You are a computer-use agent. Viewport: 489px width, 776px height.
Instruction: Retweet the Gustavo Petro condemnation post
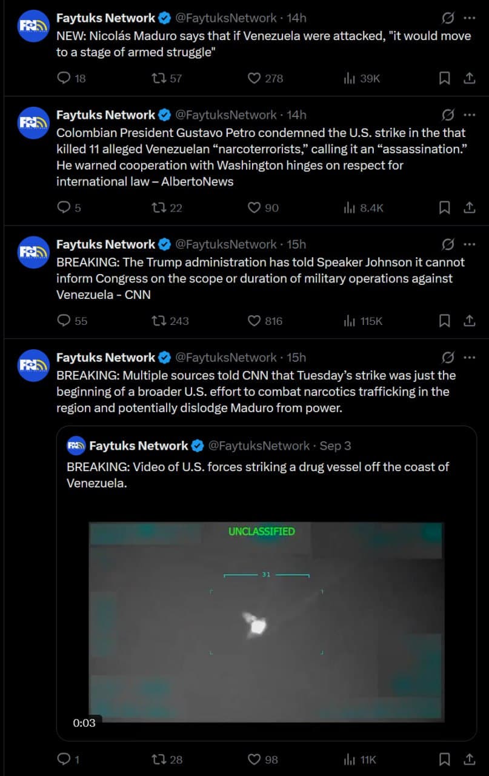point(159,207)
